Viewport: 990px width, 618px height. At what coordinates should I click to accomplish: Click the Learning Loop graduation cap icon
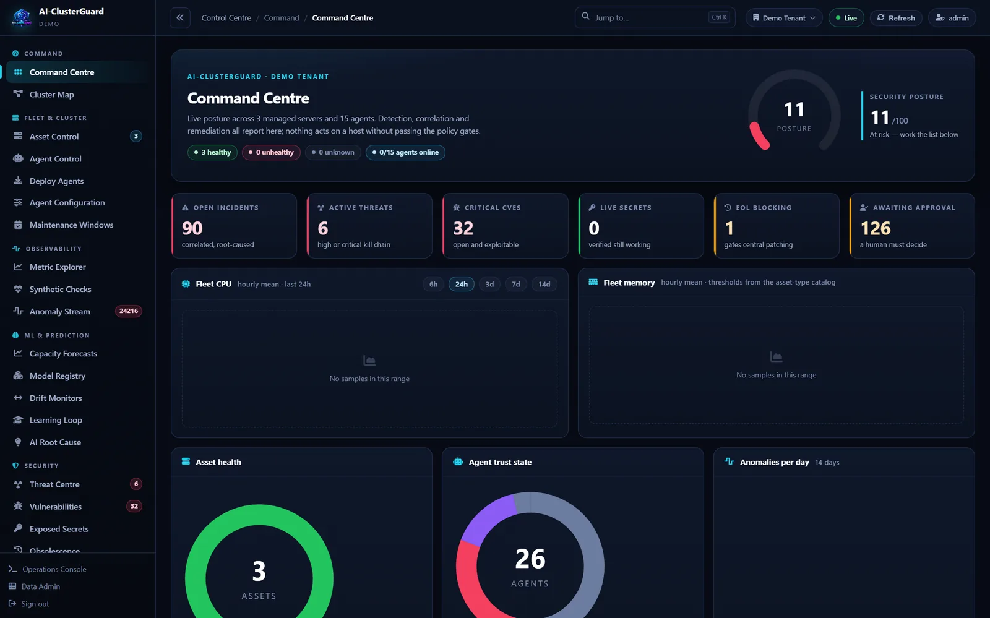coord(18,419)
